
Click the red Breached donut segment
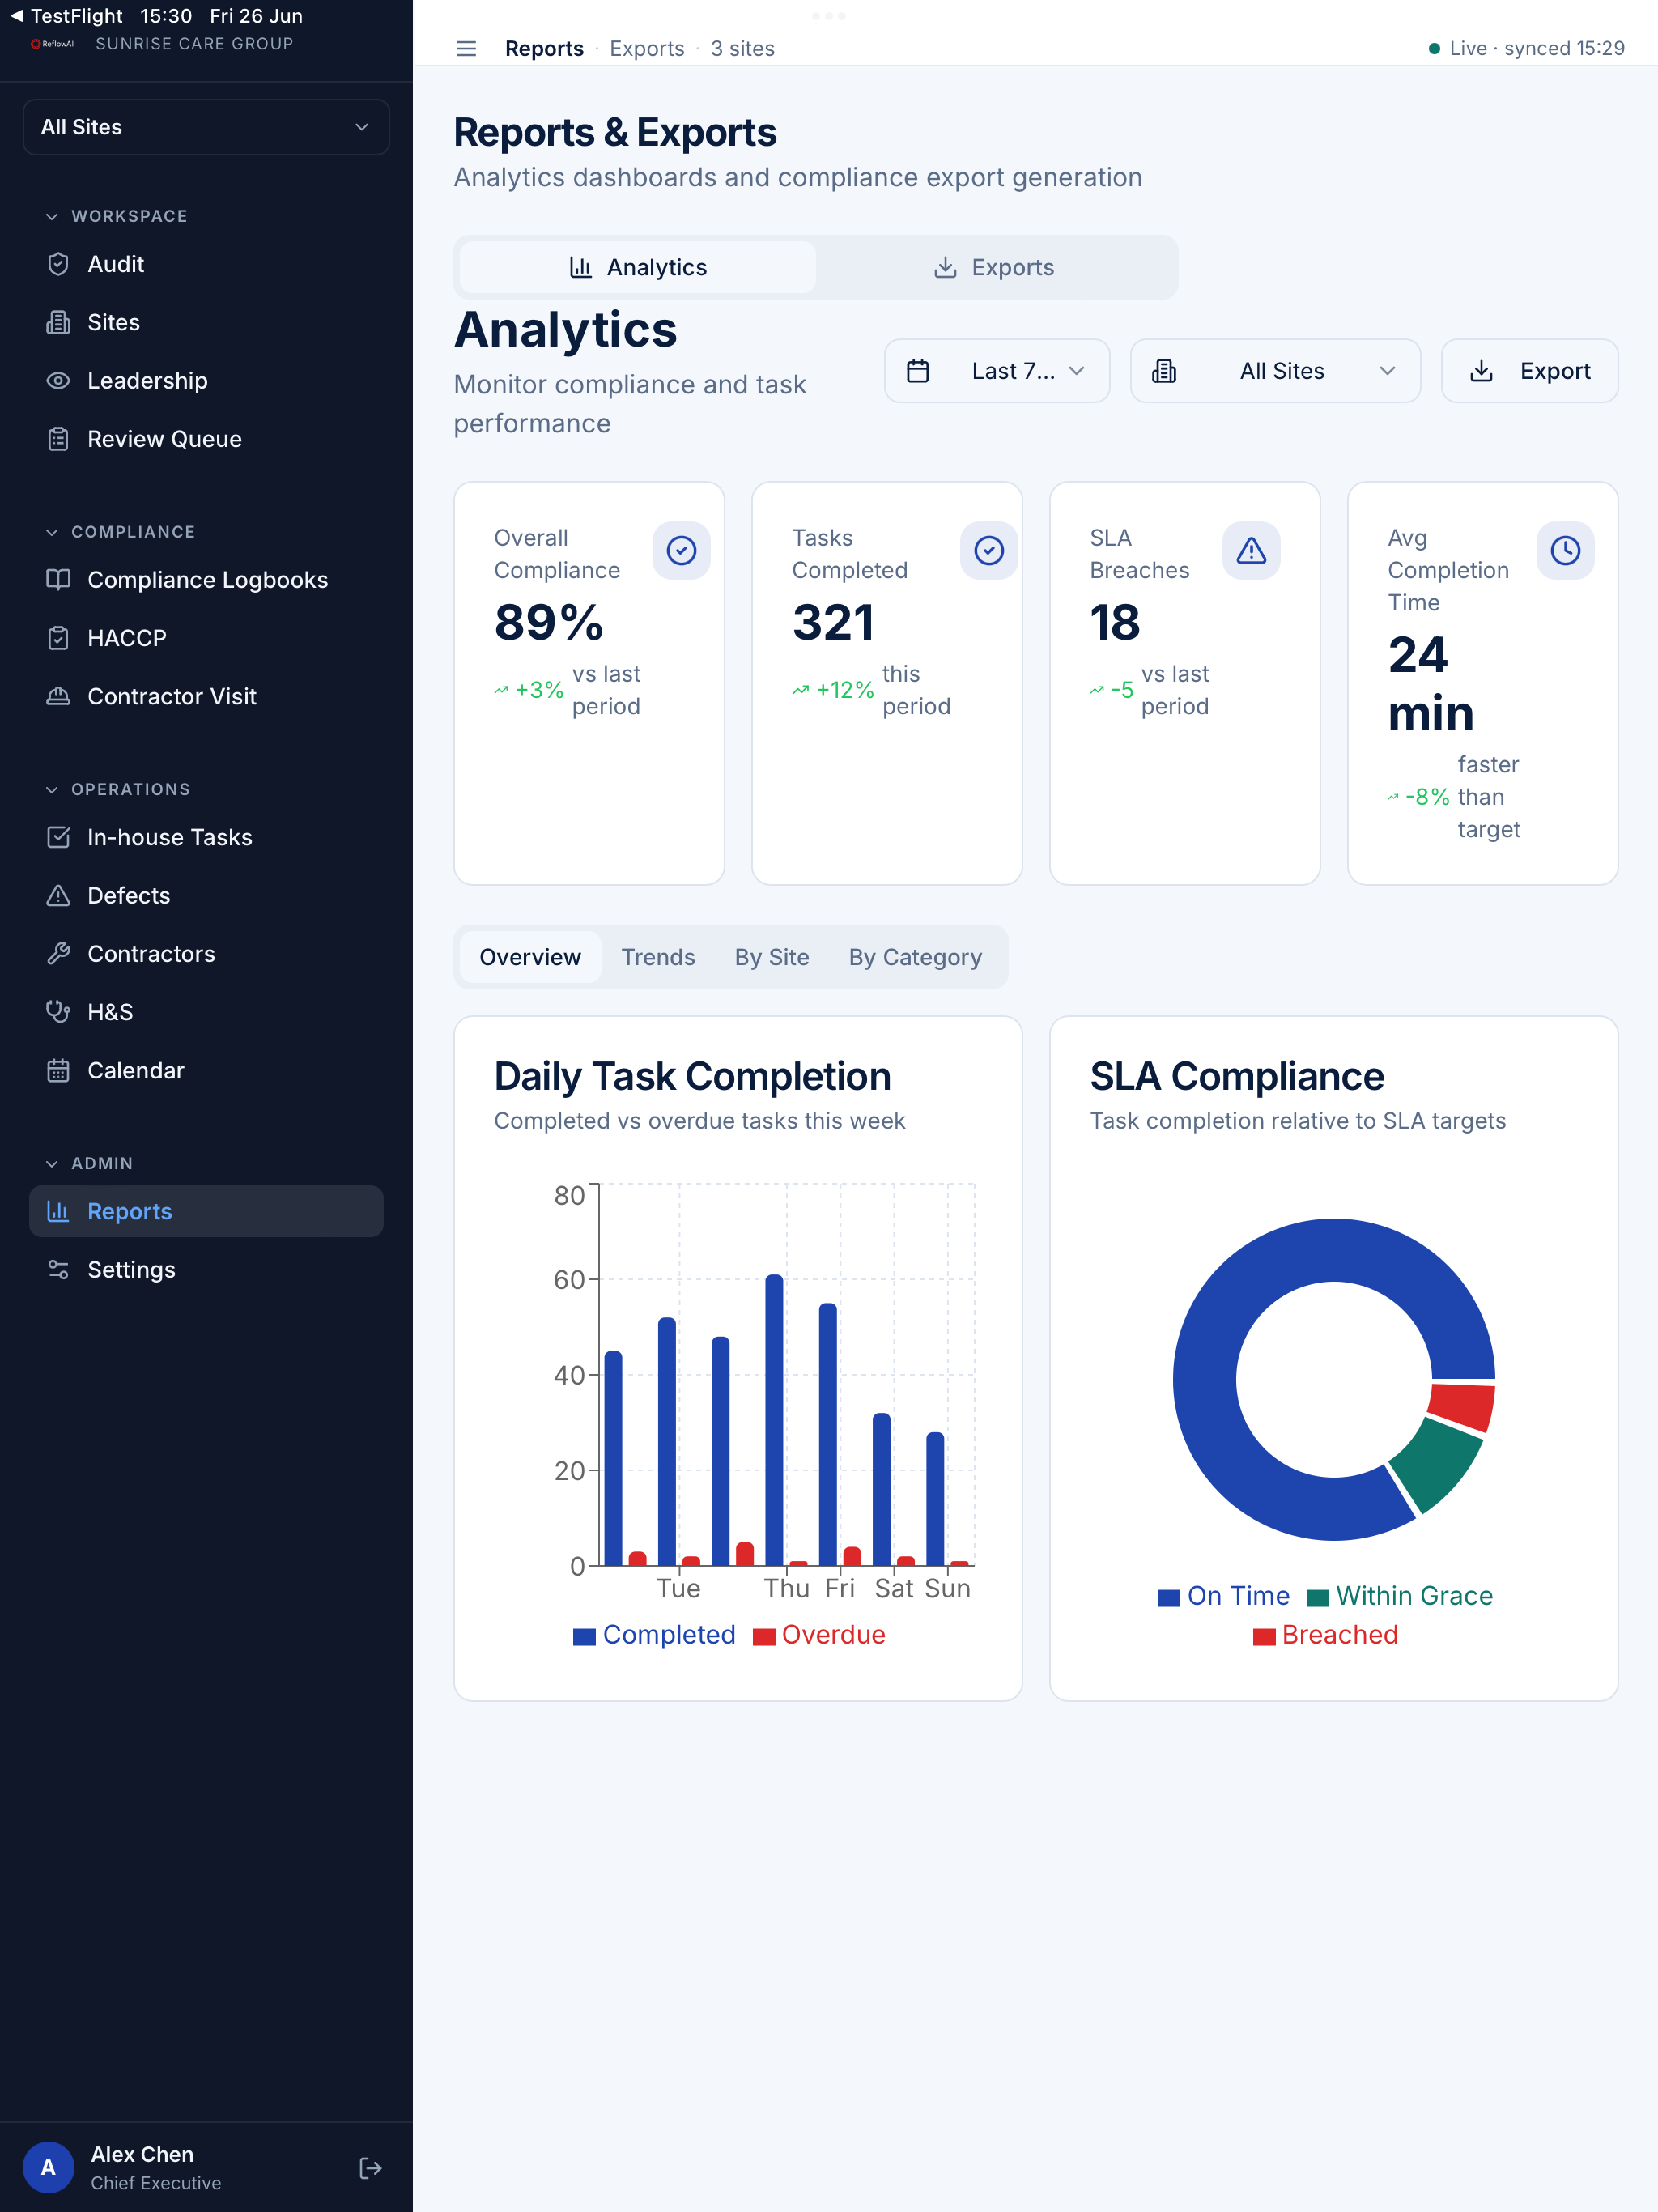point(1461,1406)
